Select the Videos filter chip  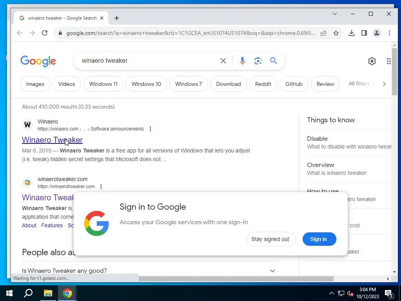click(x=67, y=84)
